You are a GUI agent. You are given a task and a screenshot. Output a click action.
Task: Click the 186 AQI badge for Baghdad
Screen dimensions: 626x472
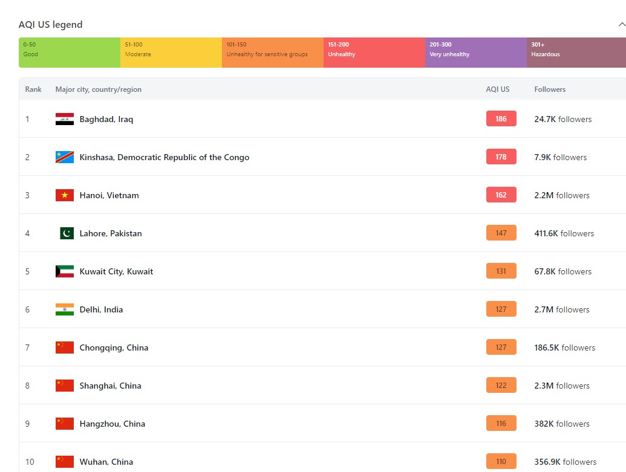501,119
